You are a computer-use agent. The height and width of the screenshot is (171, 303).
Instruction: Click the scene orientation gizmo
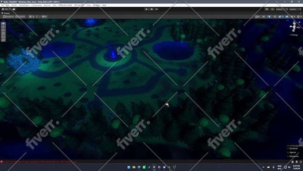coord(294,27)
